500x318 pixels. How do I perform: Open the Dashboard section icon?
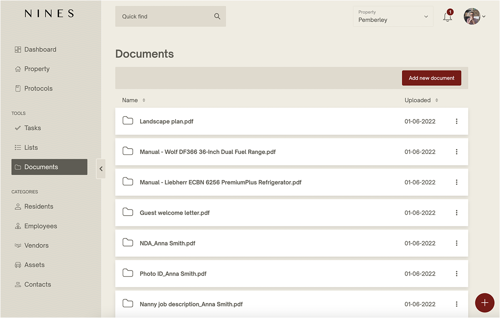pos(18,49)
